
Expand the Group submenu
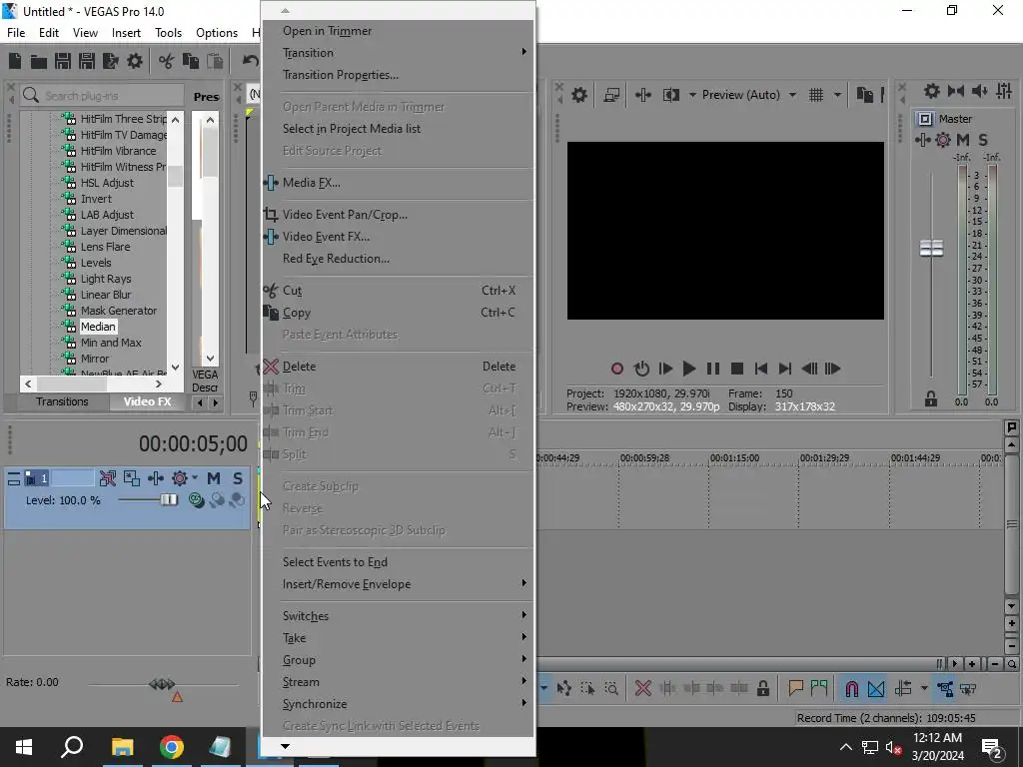(398, 660)
